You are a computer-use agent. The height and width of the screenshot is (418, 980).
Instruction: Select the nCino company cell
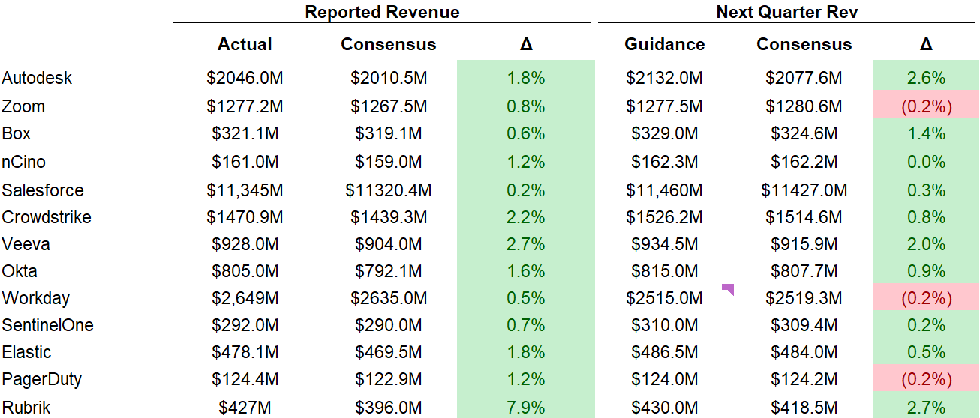point(24,162)
